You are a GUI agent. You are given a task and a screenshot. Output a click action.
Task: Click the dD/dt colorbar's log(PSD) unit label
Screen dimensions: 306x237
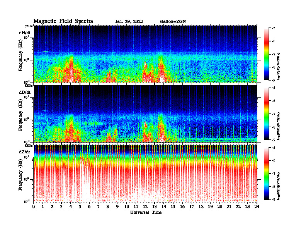tap(279, 126)
